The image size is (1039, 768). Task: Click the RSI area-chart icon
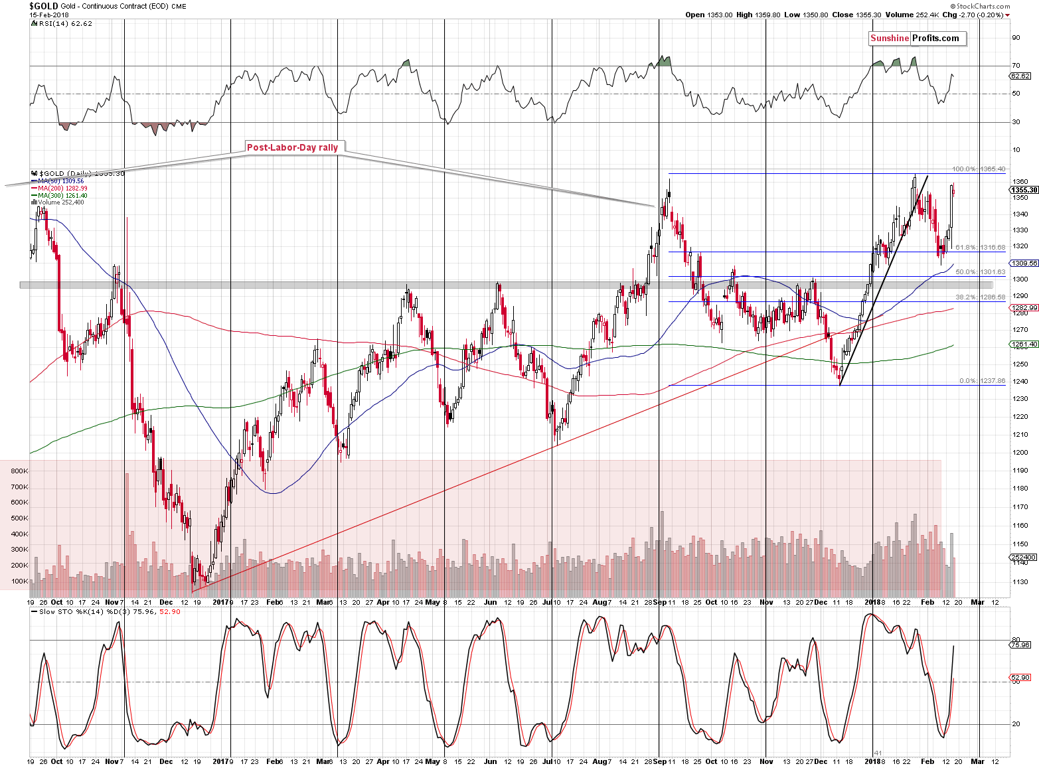click(35, 23)
